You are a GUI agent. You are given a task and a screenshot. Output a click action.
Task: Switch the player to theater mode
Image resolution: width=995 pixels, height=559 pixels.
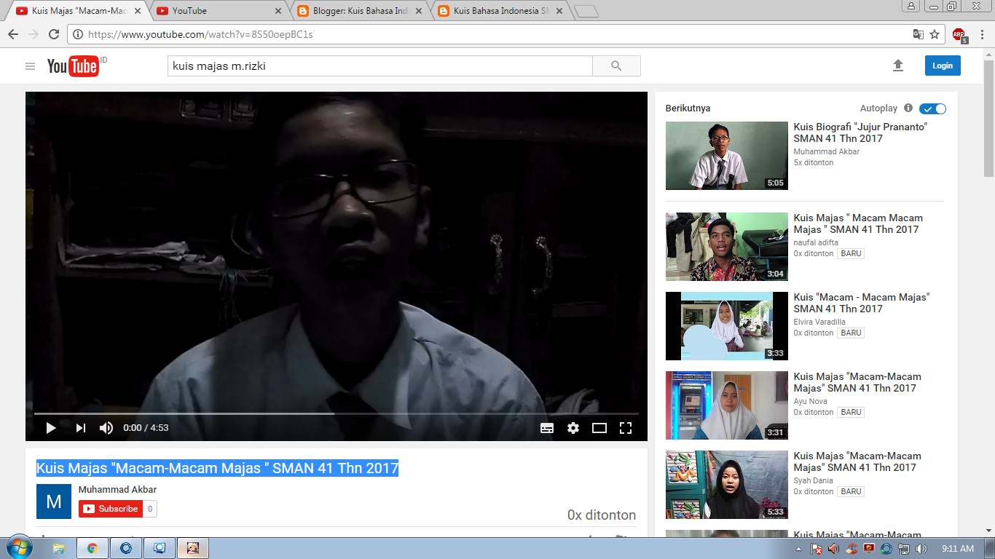[x=599, y=428]
